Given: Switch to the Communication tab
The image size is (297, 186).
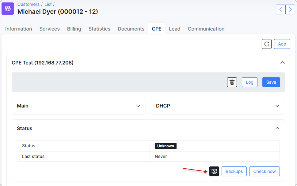Looking at the screenshot, I should click(206, 29).
